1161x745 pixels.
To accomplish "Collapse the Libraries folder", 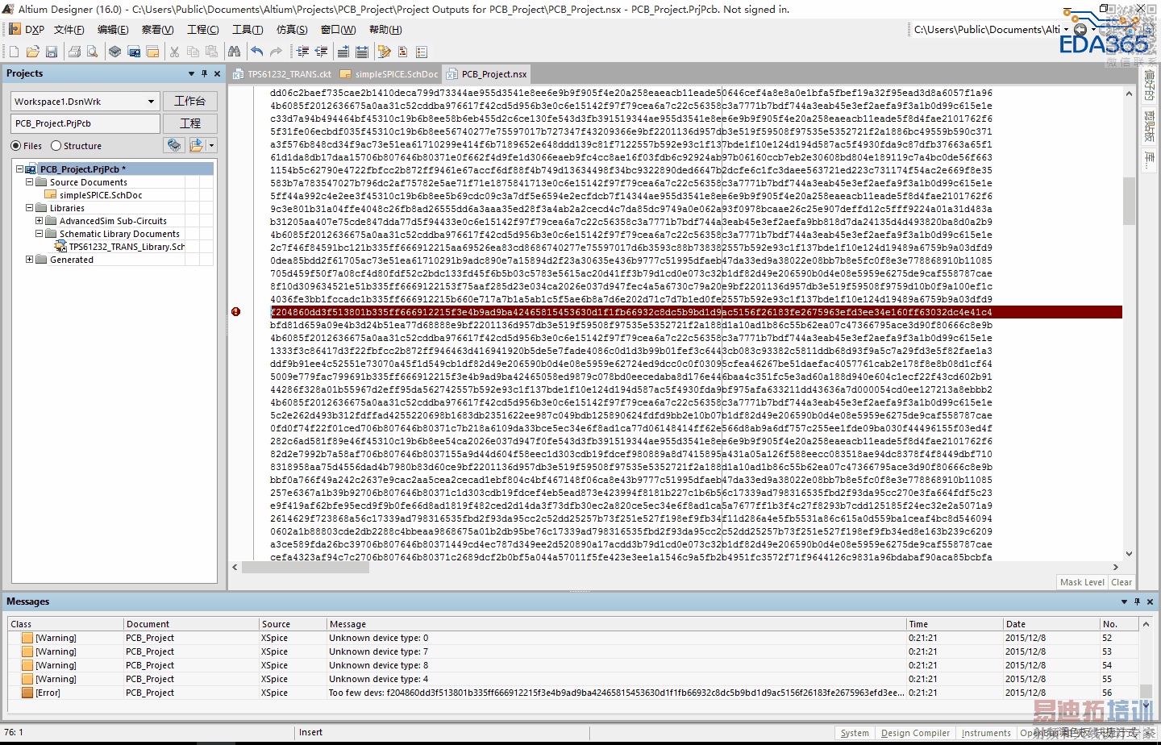I will tap(29, 208).
